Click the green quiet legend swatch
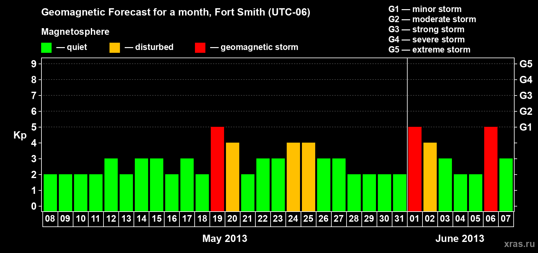 click(46, 48)
